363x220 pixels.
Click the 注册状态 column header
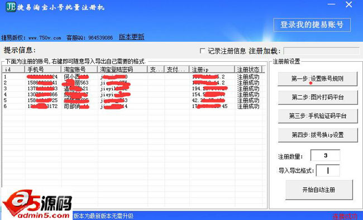248,70
